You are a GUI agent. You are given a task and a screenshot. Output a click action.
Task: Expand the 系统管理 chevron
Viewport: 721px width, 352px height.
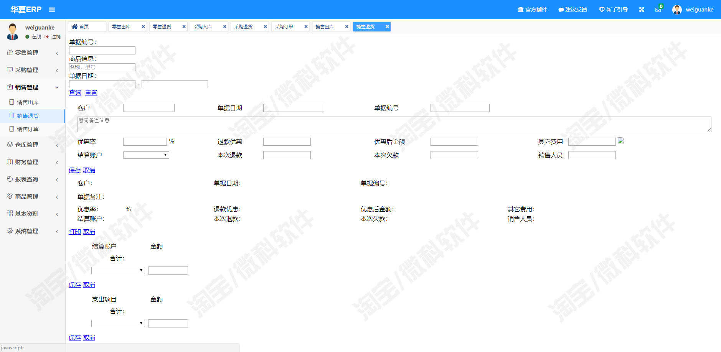57,231
